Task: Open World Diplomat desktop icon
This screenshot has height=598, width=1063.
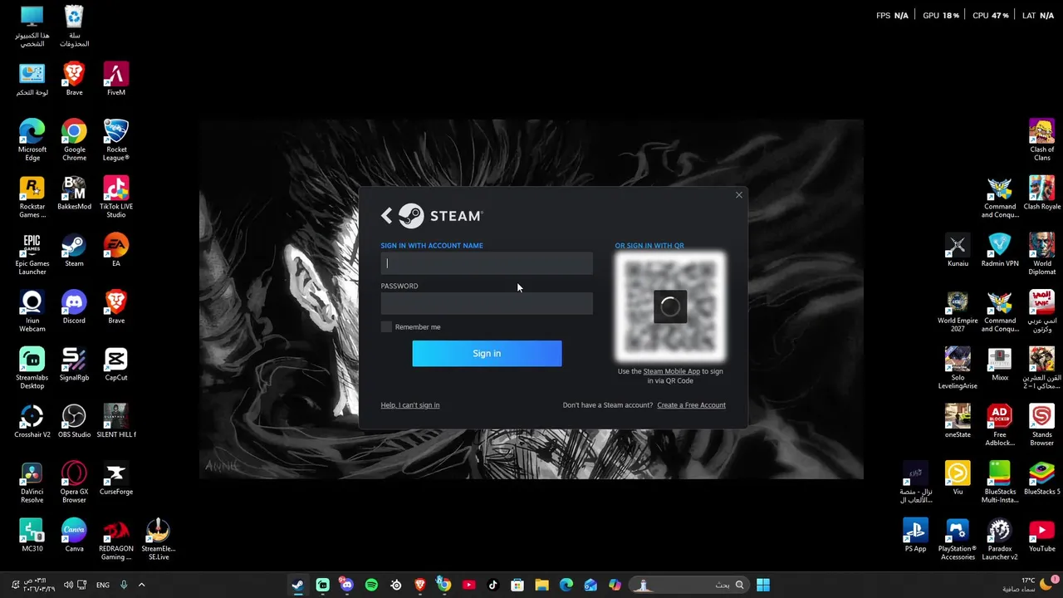Action: pos(1041,253)
